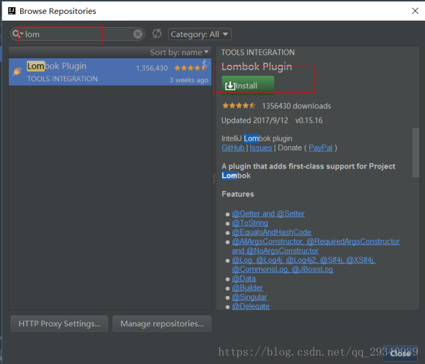Open the @Singular feature link
Screen dimensions: 425x364
tap(249, 297)
